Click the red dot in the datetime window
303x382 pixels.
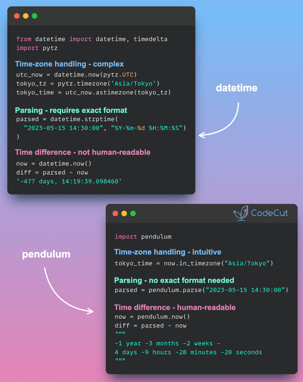tap(17, 16)
